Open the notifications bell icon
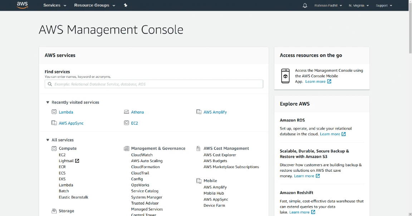The height and width of the screenshot is (216, 412). click(305, 5)
